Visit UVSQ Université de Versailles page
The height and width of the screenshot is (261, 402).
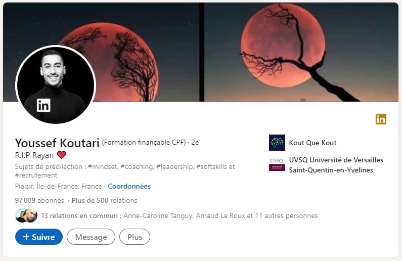[336, 165]
